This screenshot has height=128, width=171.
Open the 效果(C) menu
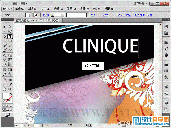(x=71, y=9)
